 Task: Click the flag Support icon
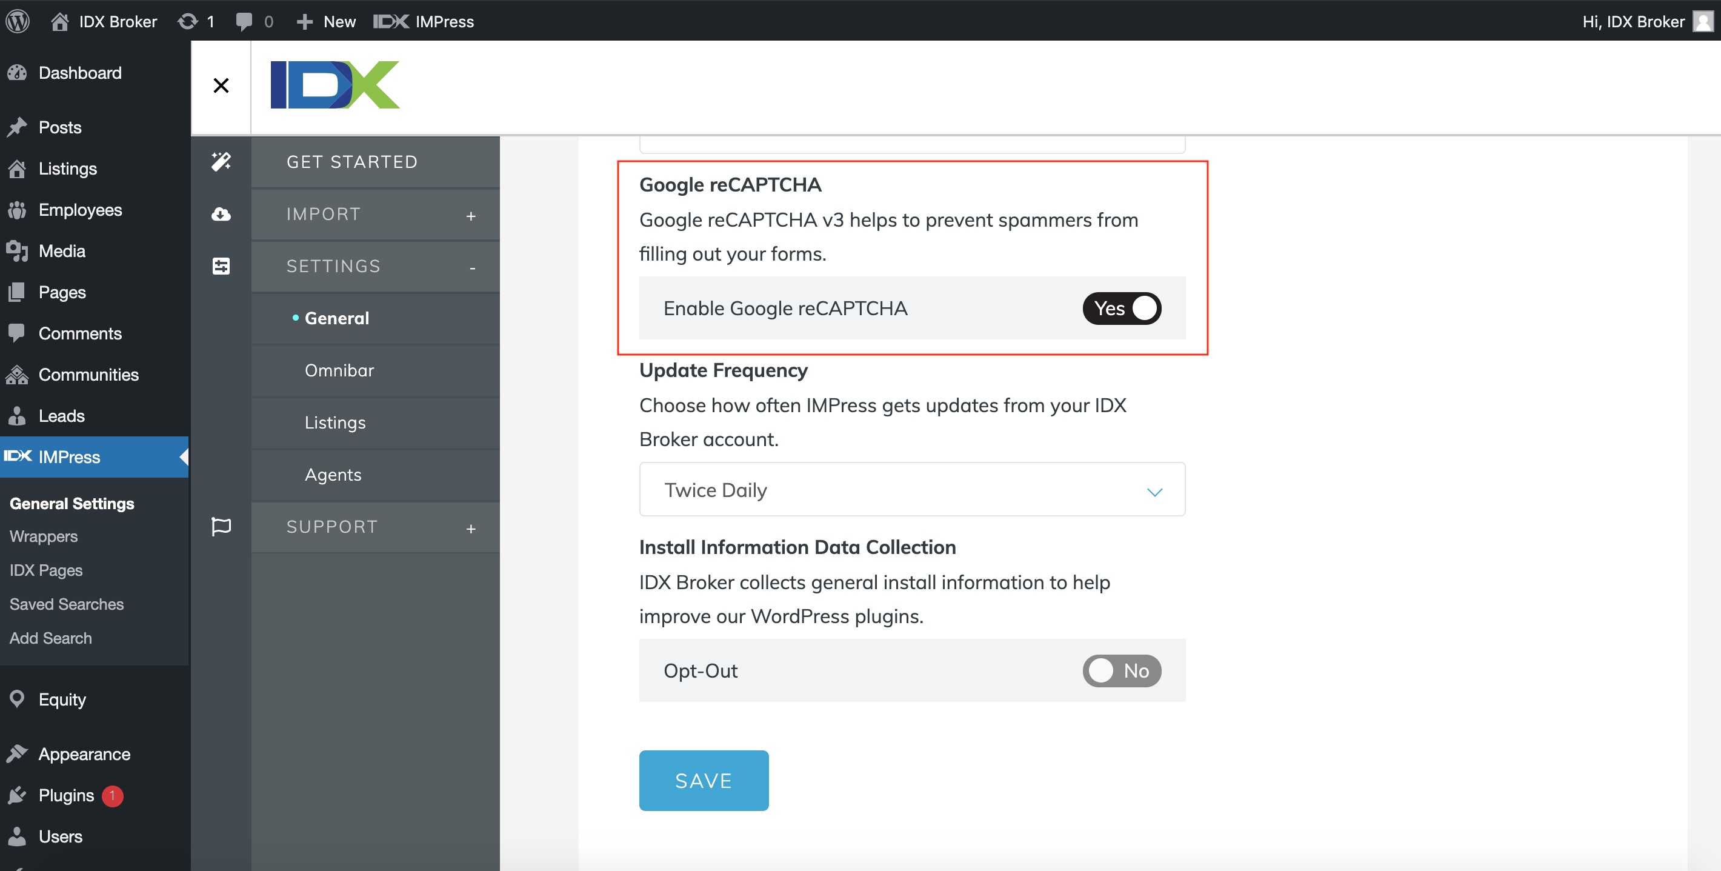221,527
